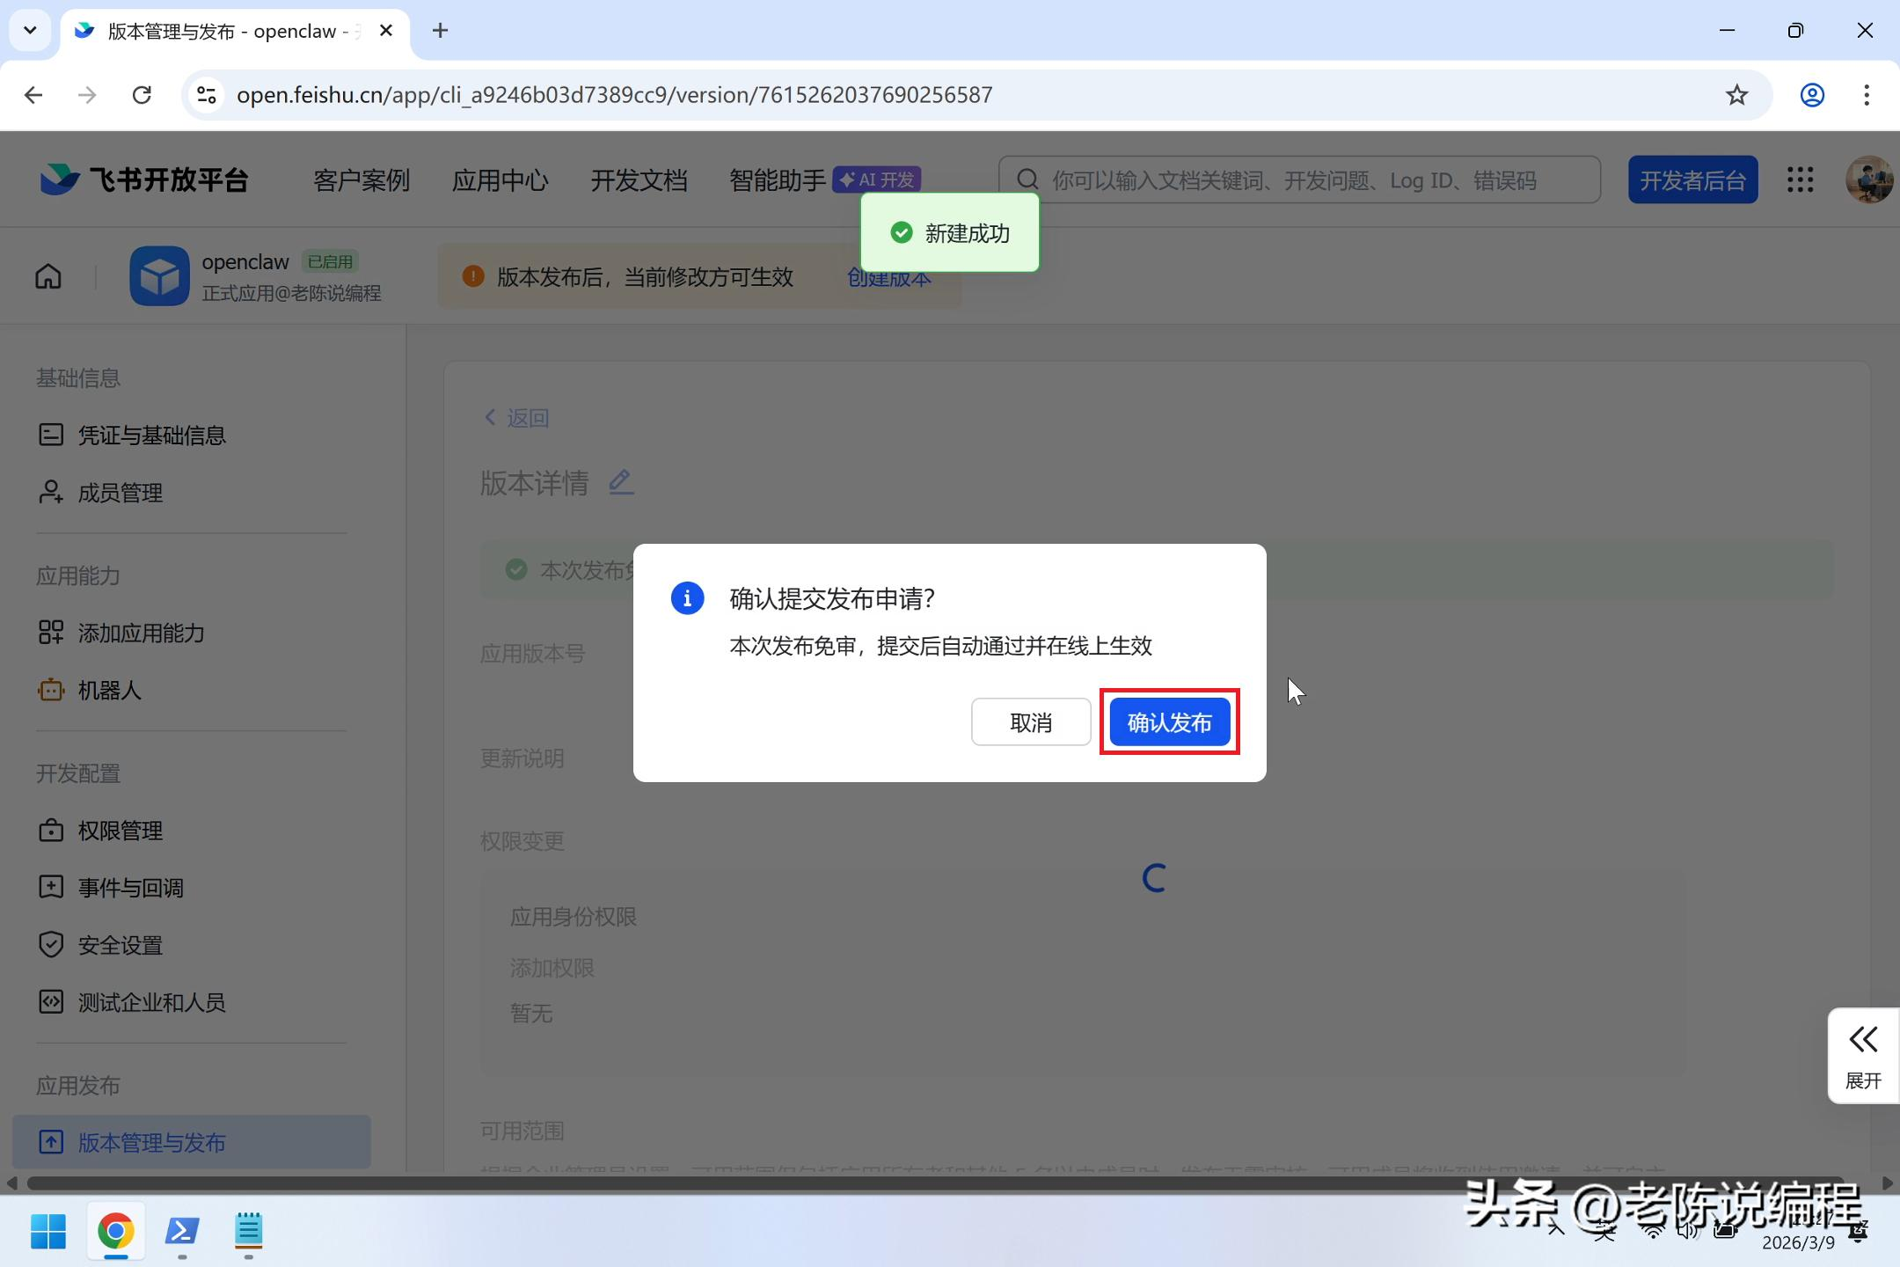The width and height of the screenshot is (1900, 1267).
Task: Reload the page with refresh icon
Action: tap(142, 95)
